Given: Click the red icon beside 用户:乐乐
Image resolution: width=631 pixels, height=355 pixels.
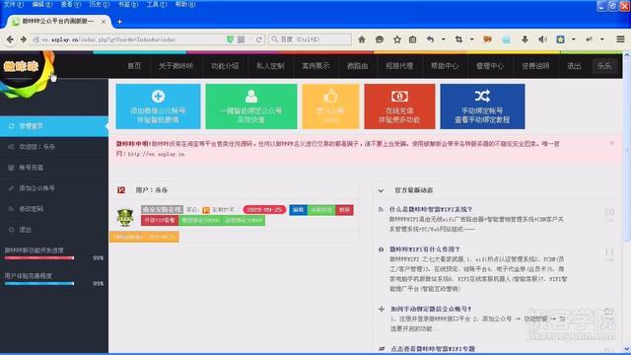Looking at the screenshot, I should tap(121, 190).
